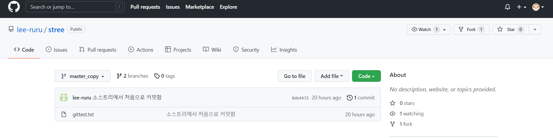Viewport: 553px width, 138px height.
Task: Click the eye icon beside 1 watching
Action: [x=393, y=114]
